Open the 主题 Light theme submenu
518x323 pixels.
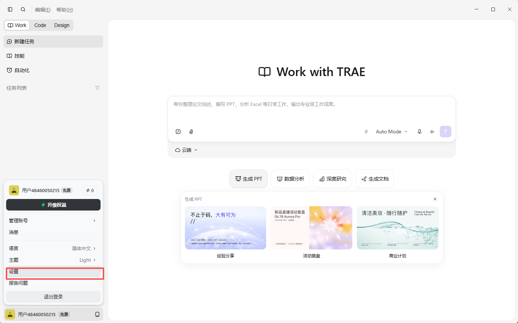coord(53,260)
